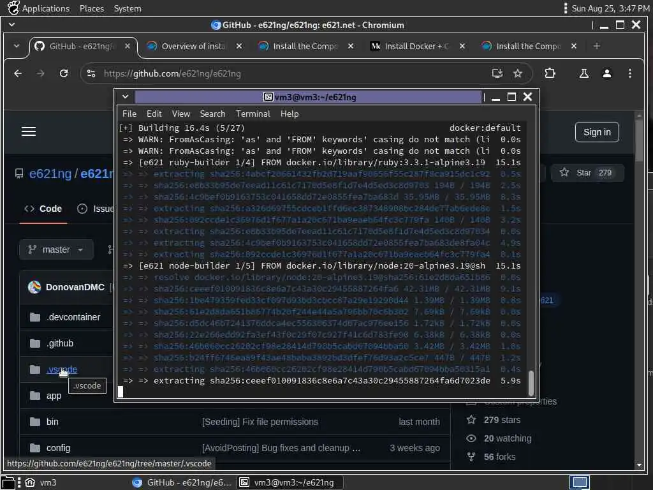Star the e621ng repository
The width and height of the screenshot is (653, 490).
(587, 173)
